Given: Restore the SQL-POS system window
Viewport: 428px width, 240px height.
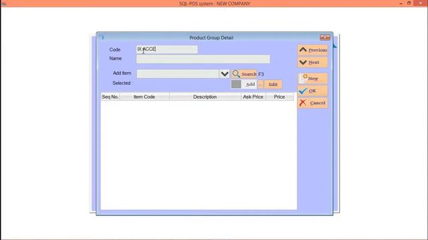Looking at the screenshot, I should coord(409,3).
